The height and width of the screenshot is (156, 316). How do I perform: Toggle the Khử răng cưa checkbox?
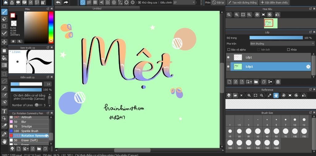[x=139, y=2]
